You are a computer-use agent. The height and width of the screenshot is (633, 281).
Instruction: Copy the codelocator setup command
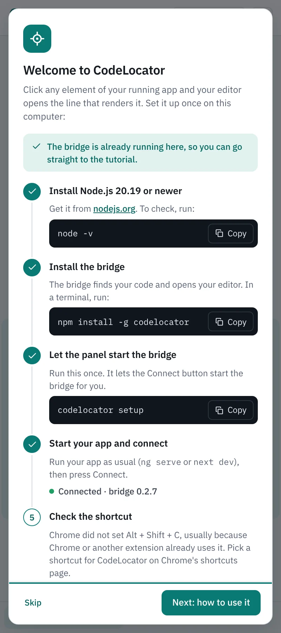tap(231, 410)
